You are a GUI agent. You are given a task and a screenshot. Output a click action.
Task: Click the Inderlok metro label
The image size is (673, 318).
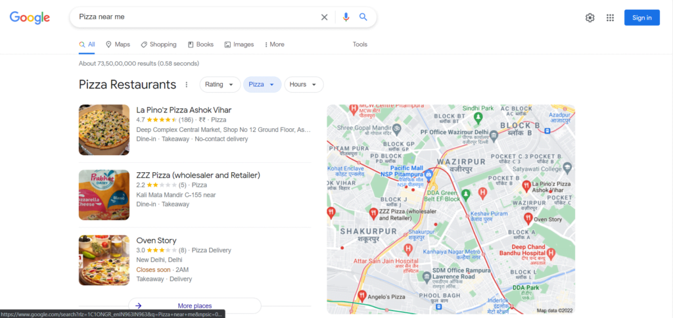498,300
